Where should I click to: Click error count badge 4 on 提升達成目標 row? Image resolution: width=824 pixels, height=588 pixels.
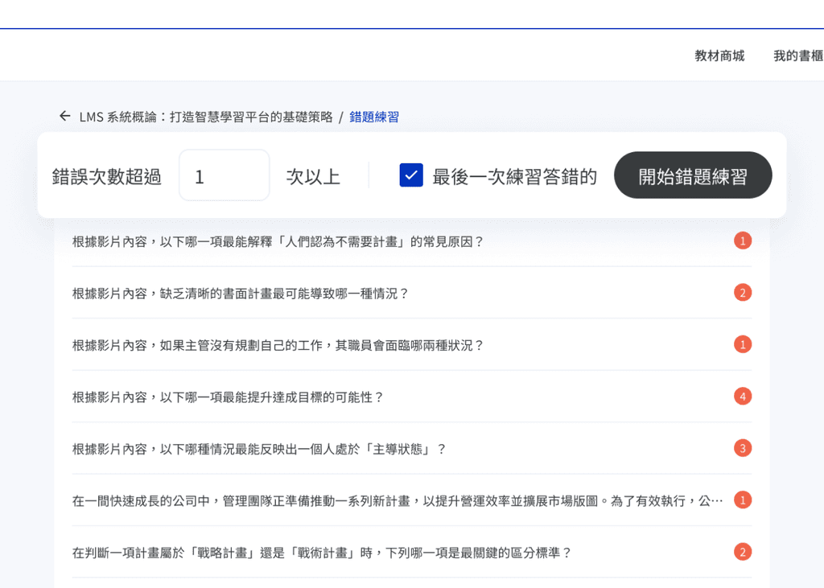(x=743, y=397)
